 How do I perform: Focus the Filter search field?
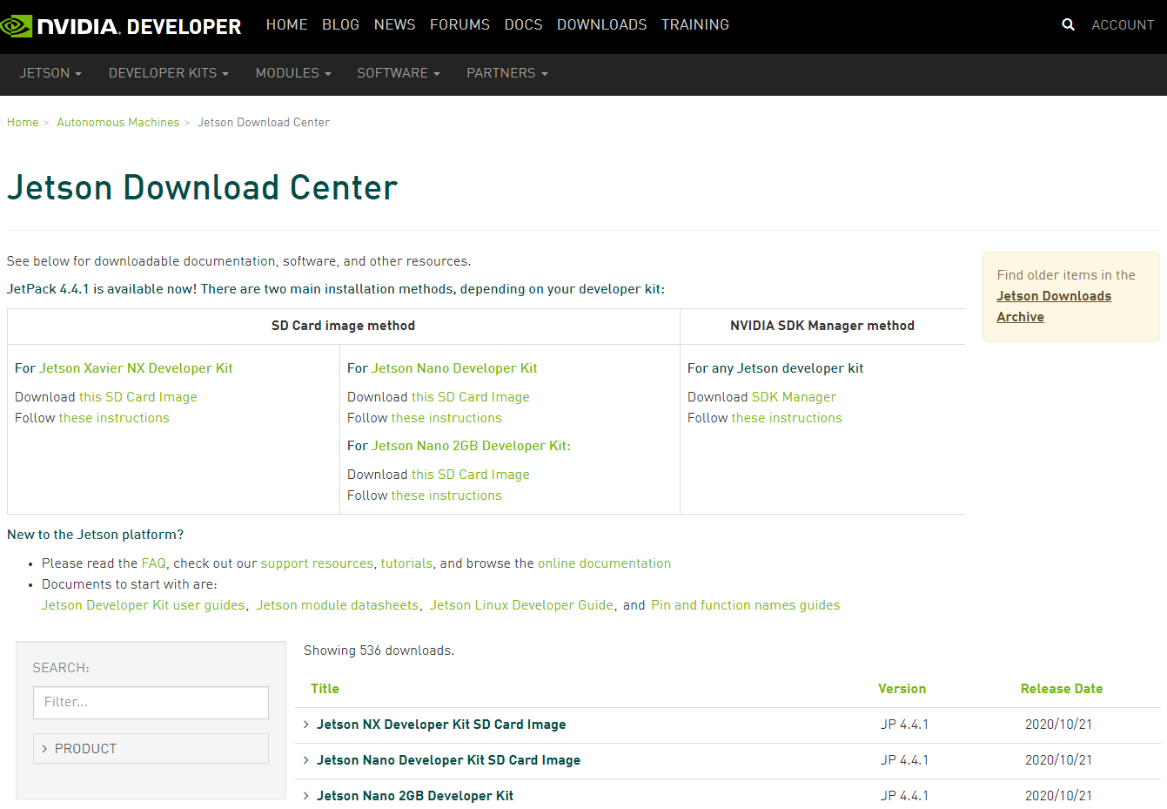click(151, 703)
